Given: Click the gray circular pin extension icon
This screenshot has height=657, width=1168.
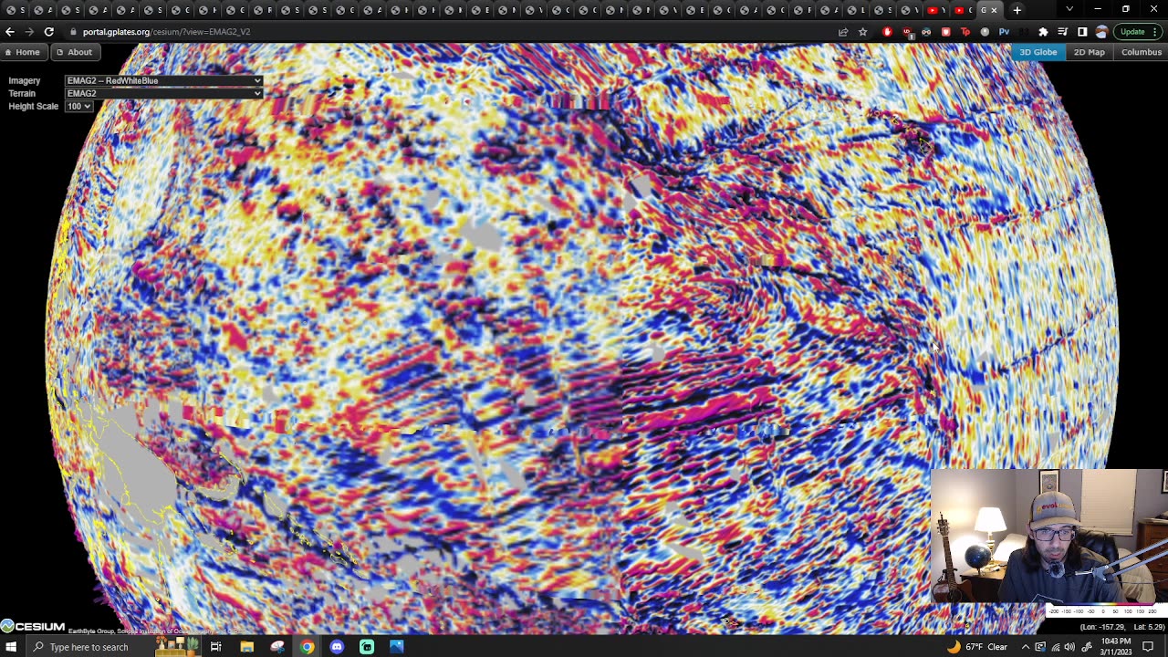Looking at the screenshot, I should point(985,32).
